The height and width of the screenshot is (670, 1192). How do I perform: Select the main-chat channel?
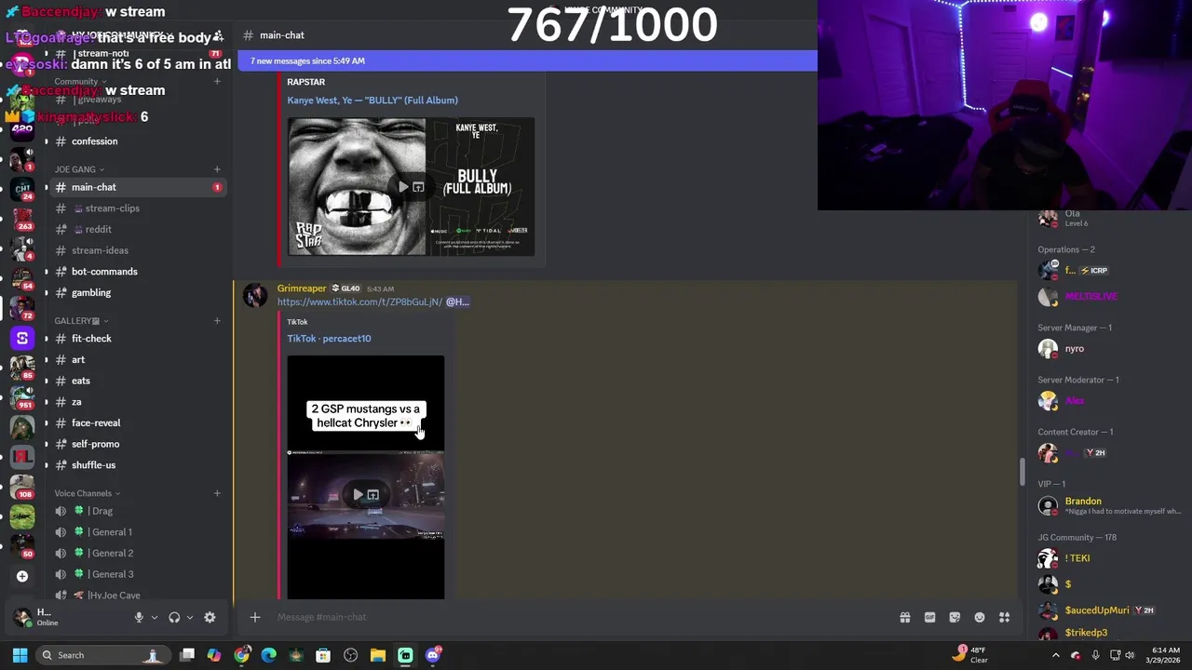click(x=136, y=187)
